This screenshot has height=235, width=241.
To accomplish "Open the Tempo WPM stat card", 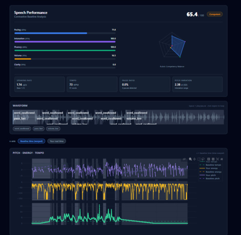I will [92, 84].
